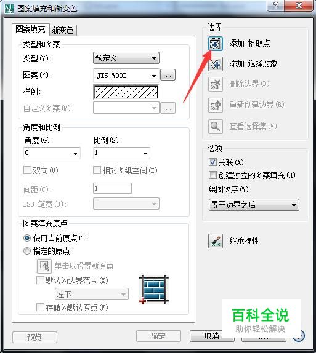Toggle the Associative (关联) checkbox
Image resolution: width=316 pixels, height=353 pixels.
(x=213, y=162)
